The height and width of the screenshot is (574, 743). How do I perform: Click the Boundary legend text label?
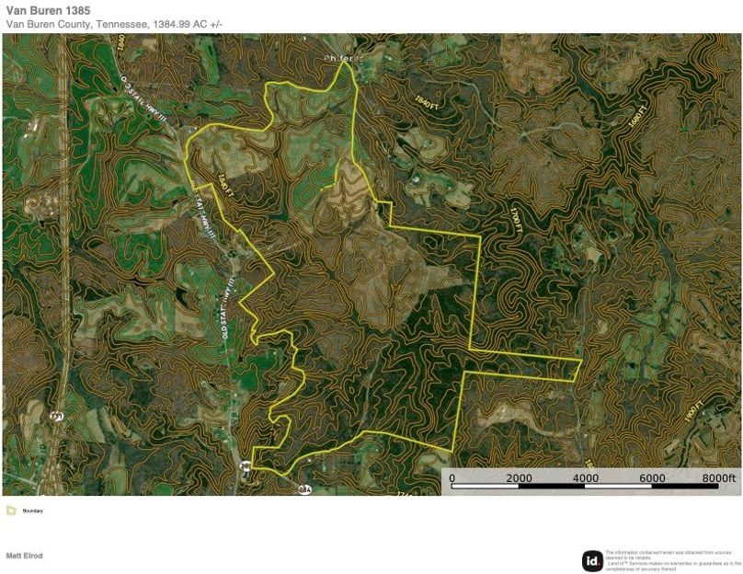tap(33, 511)
